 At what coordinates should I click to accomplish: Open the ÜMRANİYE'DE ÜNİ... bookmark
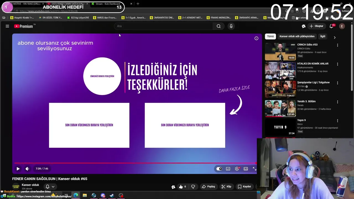pos(162,18)
